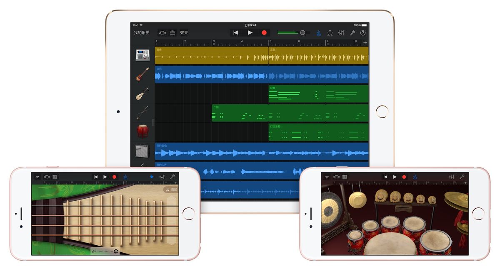Image resolution: width=500 pixels, height=271 pixels.
Task: Click the pipa instrument icon in track list
Action: tap(143, 94)
